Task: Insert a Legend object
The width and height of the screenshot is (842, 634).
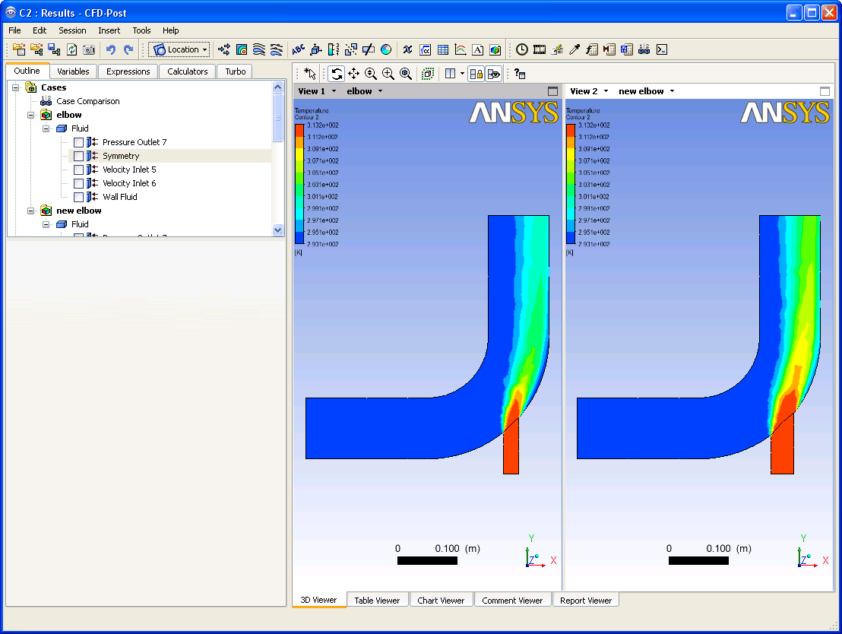Action: (334, 49)
